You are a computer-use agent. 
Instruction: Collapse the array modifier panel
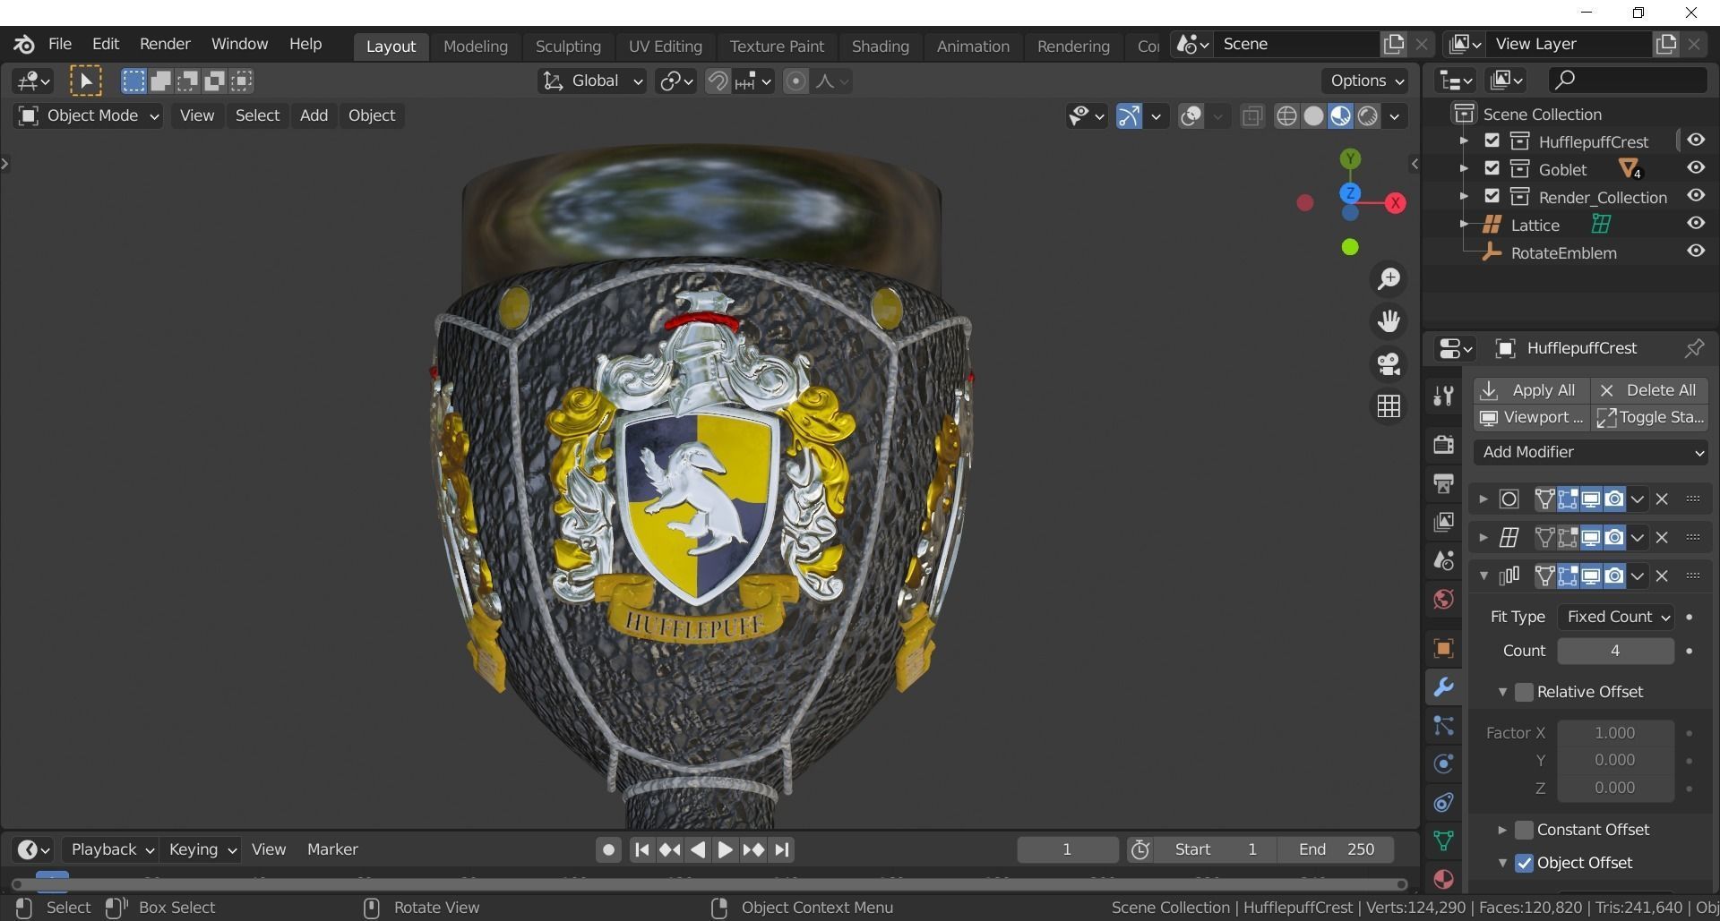click(x=1483, y=576)
